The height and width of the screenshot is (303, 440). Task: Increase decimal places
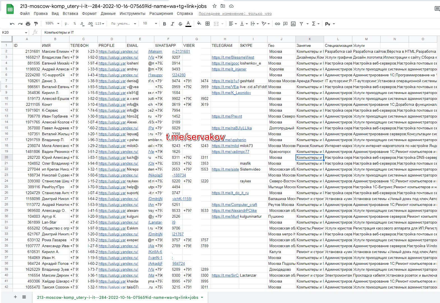(90, 24)
